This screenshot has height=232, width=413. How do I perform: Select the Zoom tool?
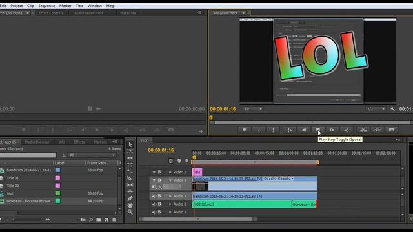coord(130,212)
